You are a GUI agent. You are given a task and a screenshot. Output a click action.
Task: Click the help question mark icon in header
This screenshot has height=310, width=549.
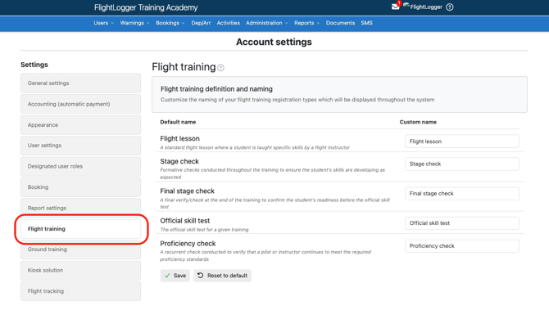[x=450, y=7]
